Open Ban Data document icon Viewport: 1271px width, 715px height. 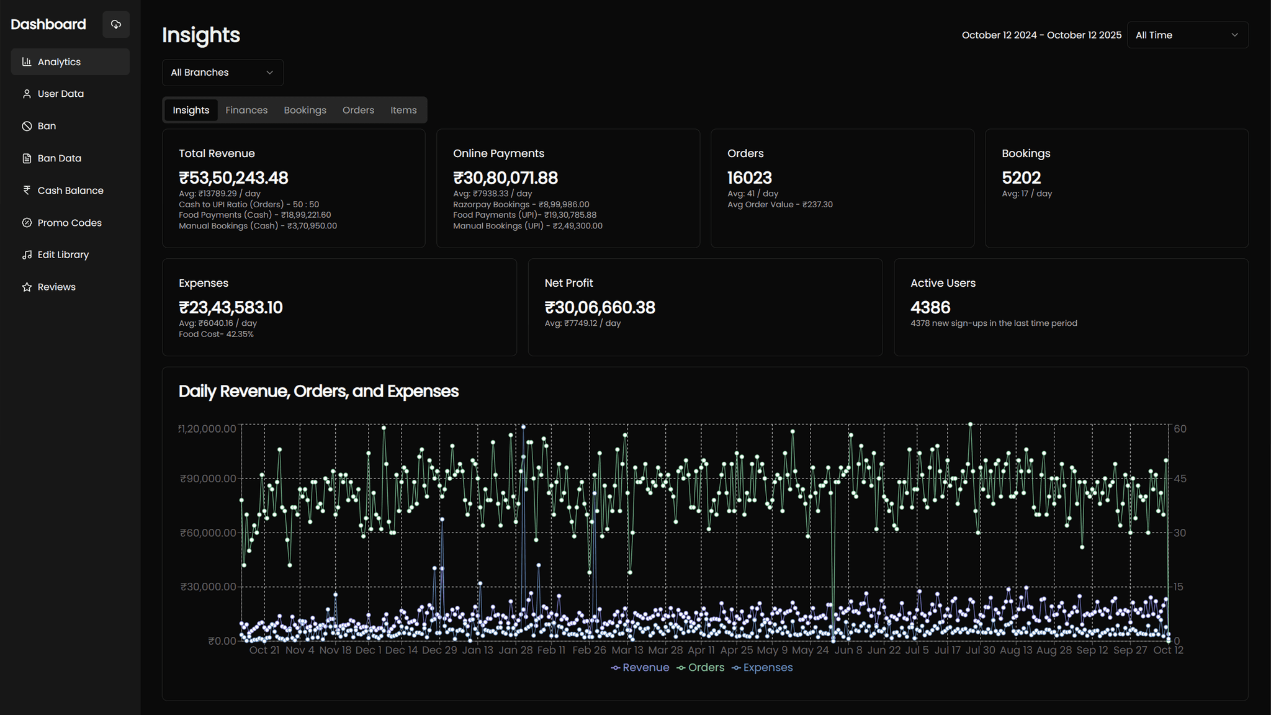coord(27,158)
